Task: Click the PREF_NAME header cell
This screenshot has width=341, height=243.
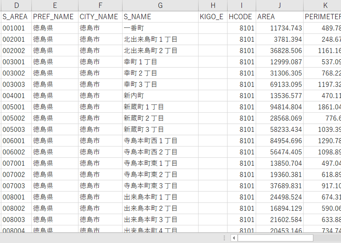Action: [55, 17]
